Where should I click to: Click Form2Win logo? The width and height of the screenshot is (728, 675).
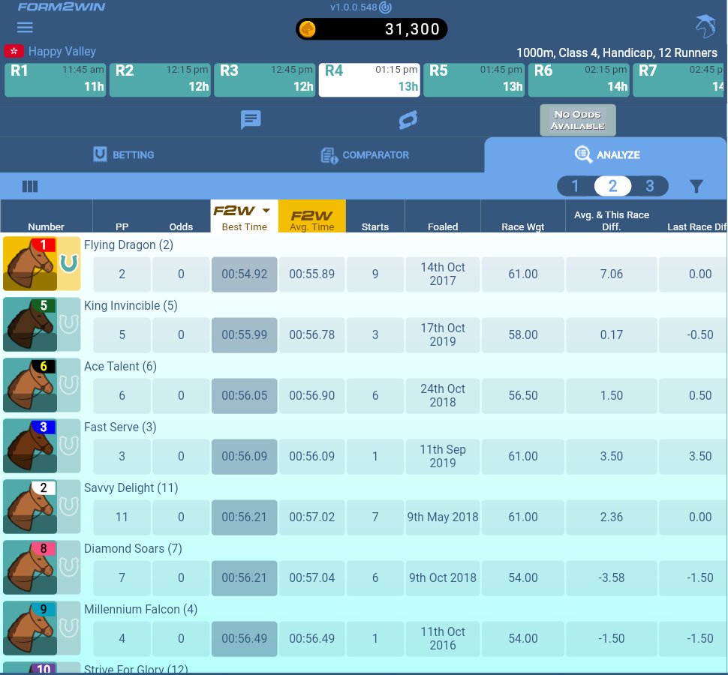(x=62, y=7)
